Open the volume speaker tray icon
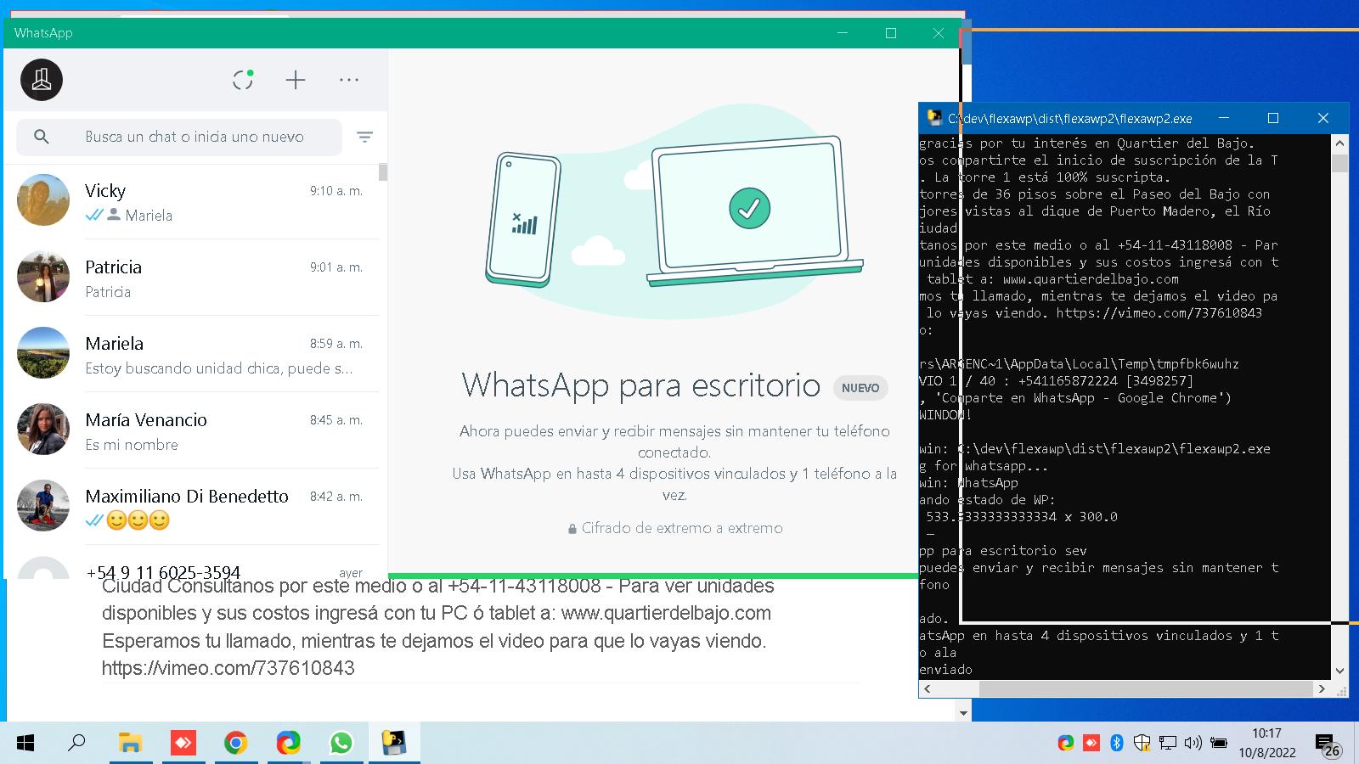This screenshot has width=1359, height=764. click(x=1193, y=744)
